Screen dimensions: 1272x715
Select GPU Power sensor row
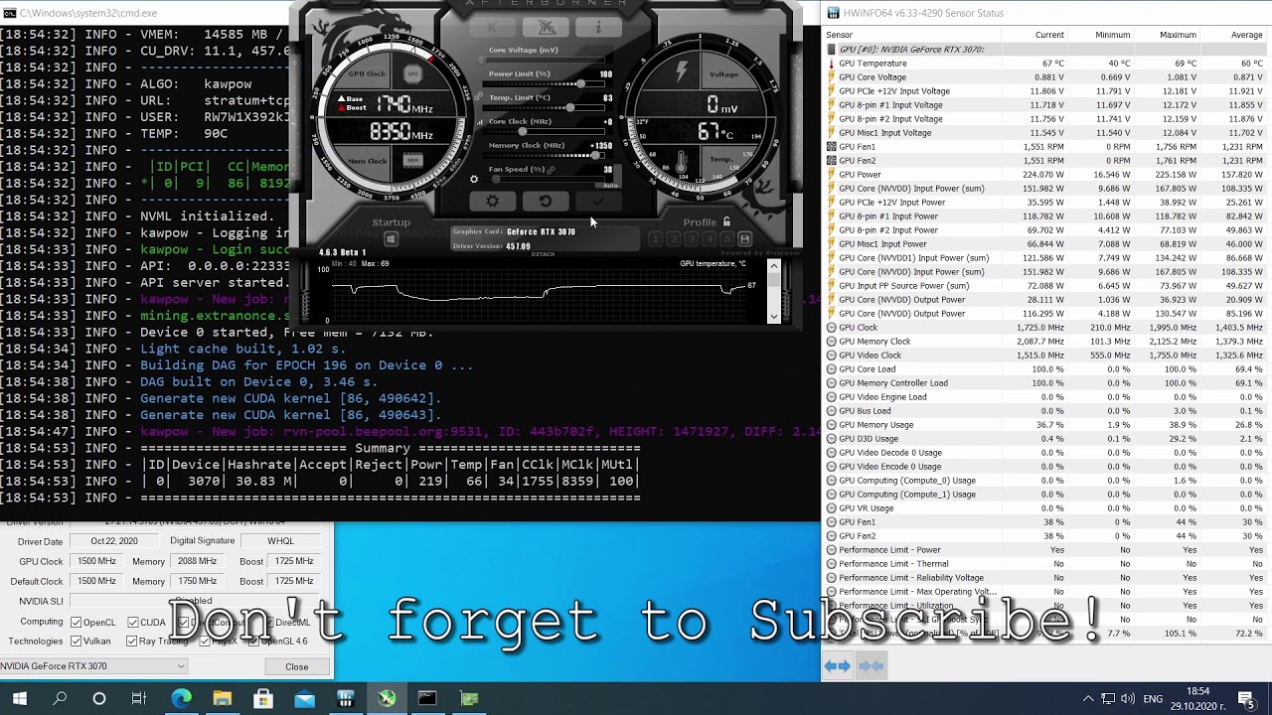point(1046,174)
